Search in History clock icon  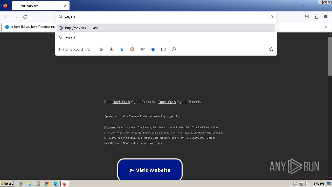174,49
